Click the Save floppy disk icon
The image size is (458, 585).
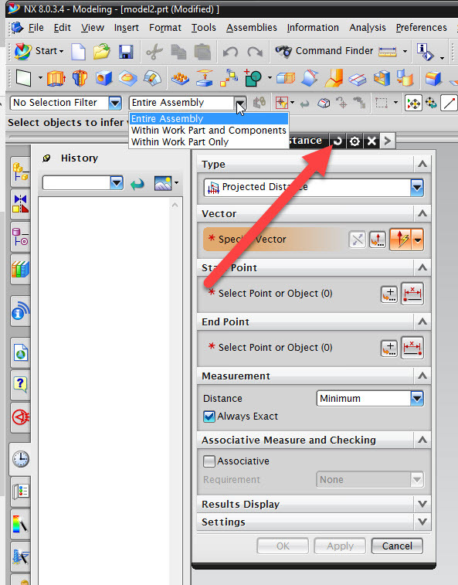[126, 52]
